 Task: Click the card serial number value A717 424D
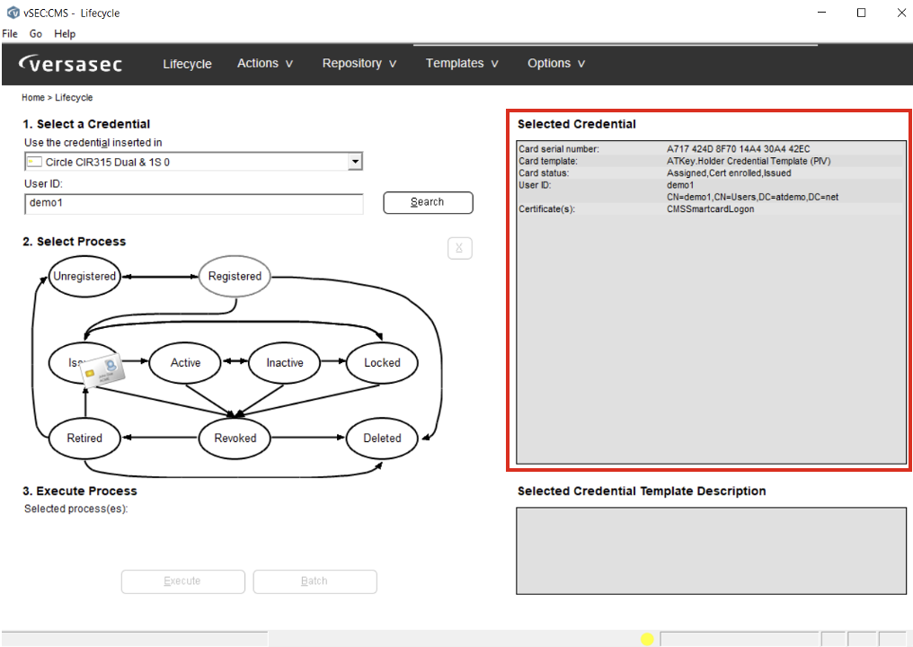[x=739, y=149]
